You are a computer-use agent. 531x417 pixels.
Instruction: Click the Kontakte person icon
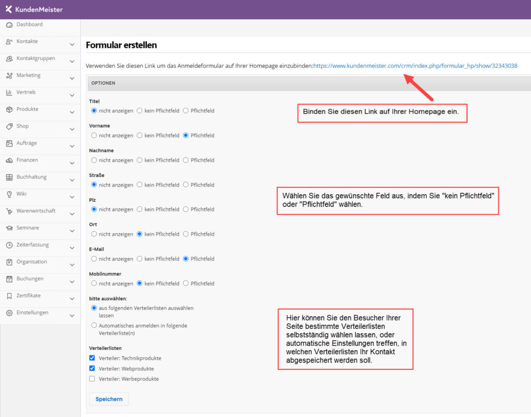click(x=9, y=41)
